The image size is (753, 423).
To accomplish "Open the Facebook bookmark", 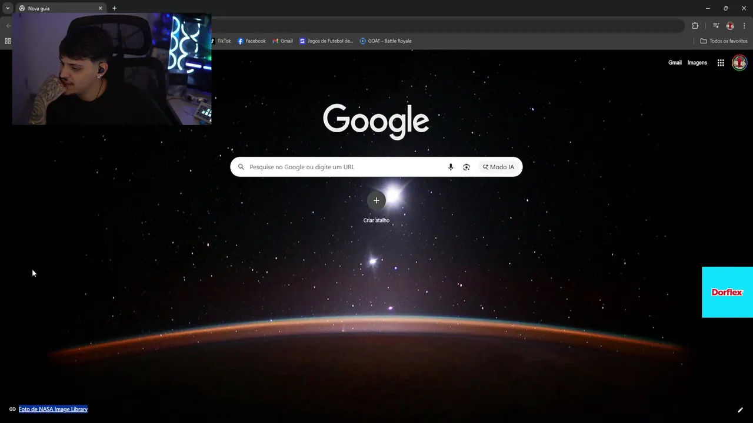I will click(x=252, y=41).
